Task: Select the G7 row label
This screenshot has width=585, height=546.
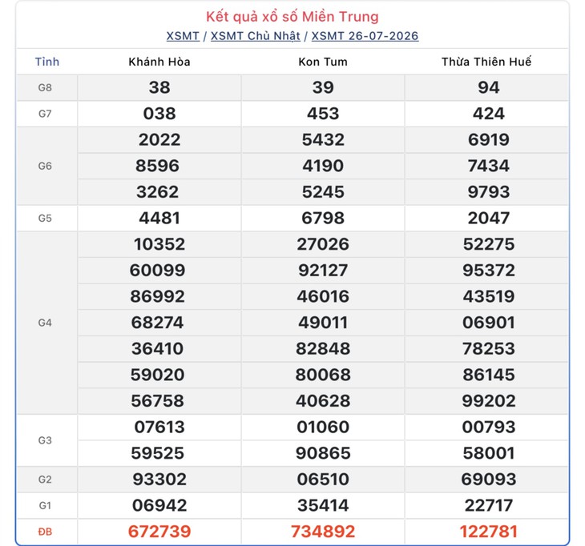Action: coord(45,114)
